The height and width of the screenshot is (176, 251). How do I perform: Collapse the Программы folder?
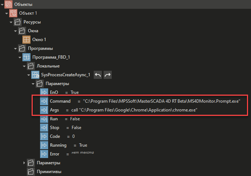click(x=15, y=48)
